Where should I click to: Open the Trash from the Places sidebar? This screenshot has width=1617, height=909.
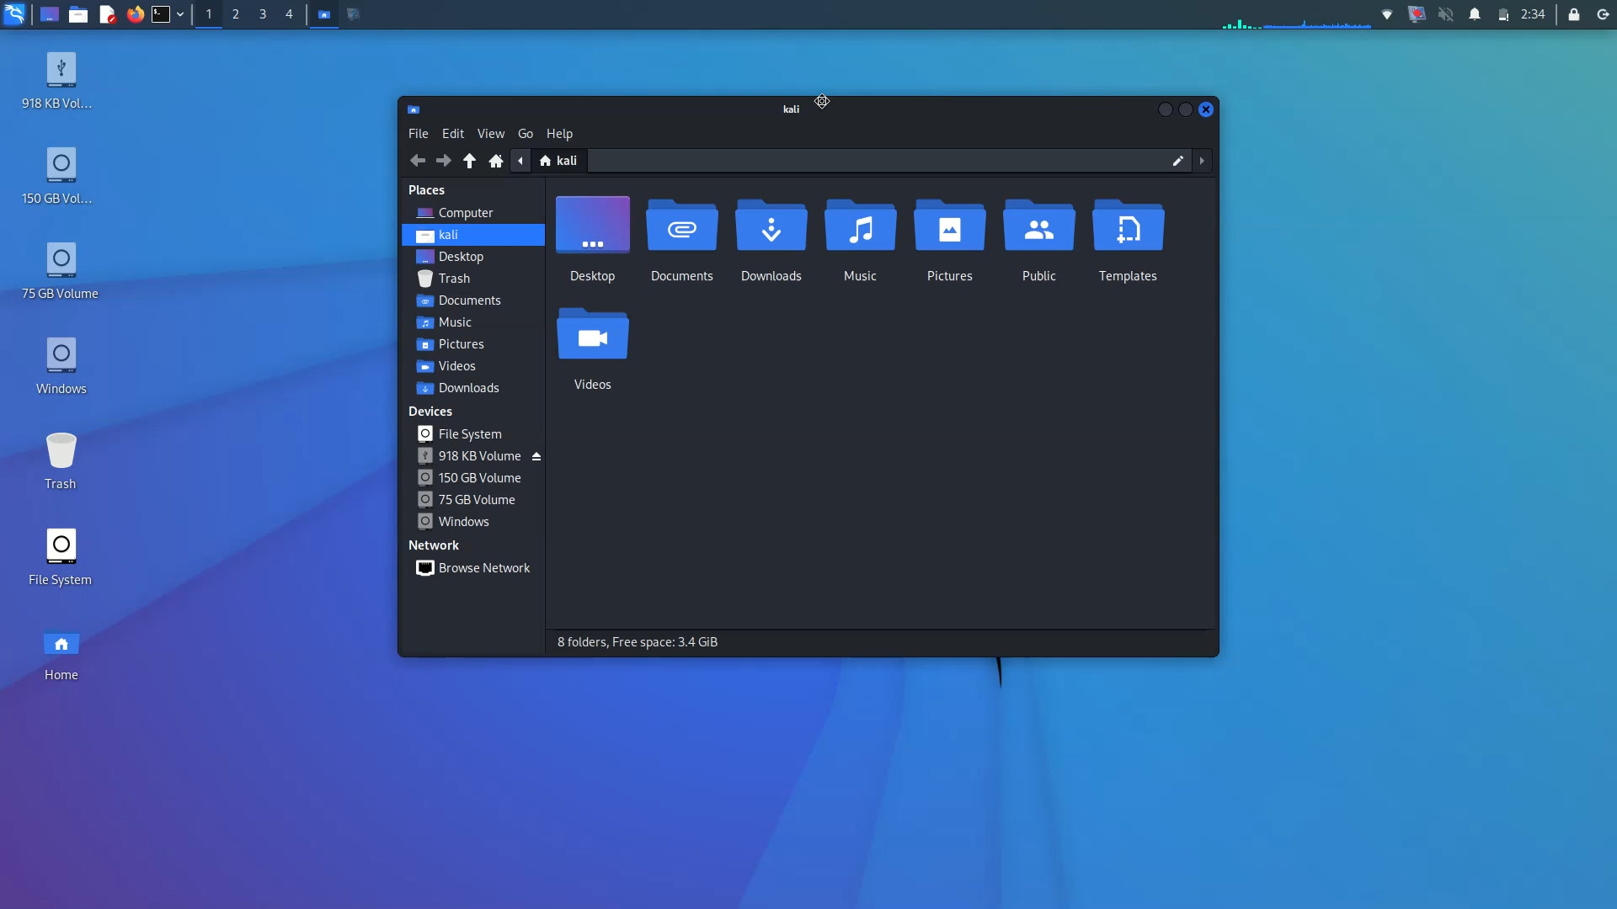453,278
